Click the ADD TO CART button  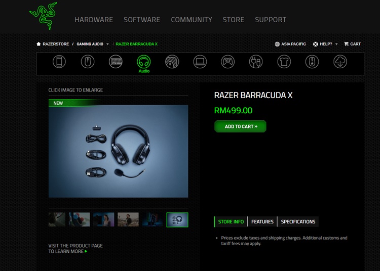point(240,126)
